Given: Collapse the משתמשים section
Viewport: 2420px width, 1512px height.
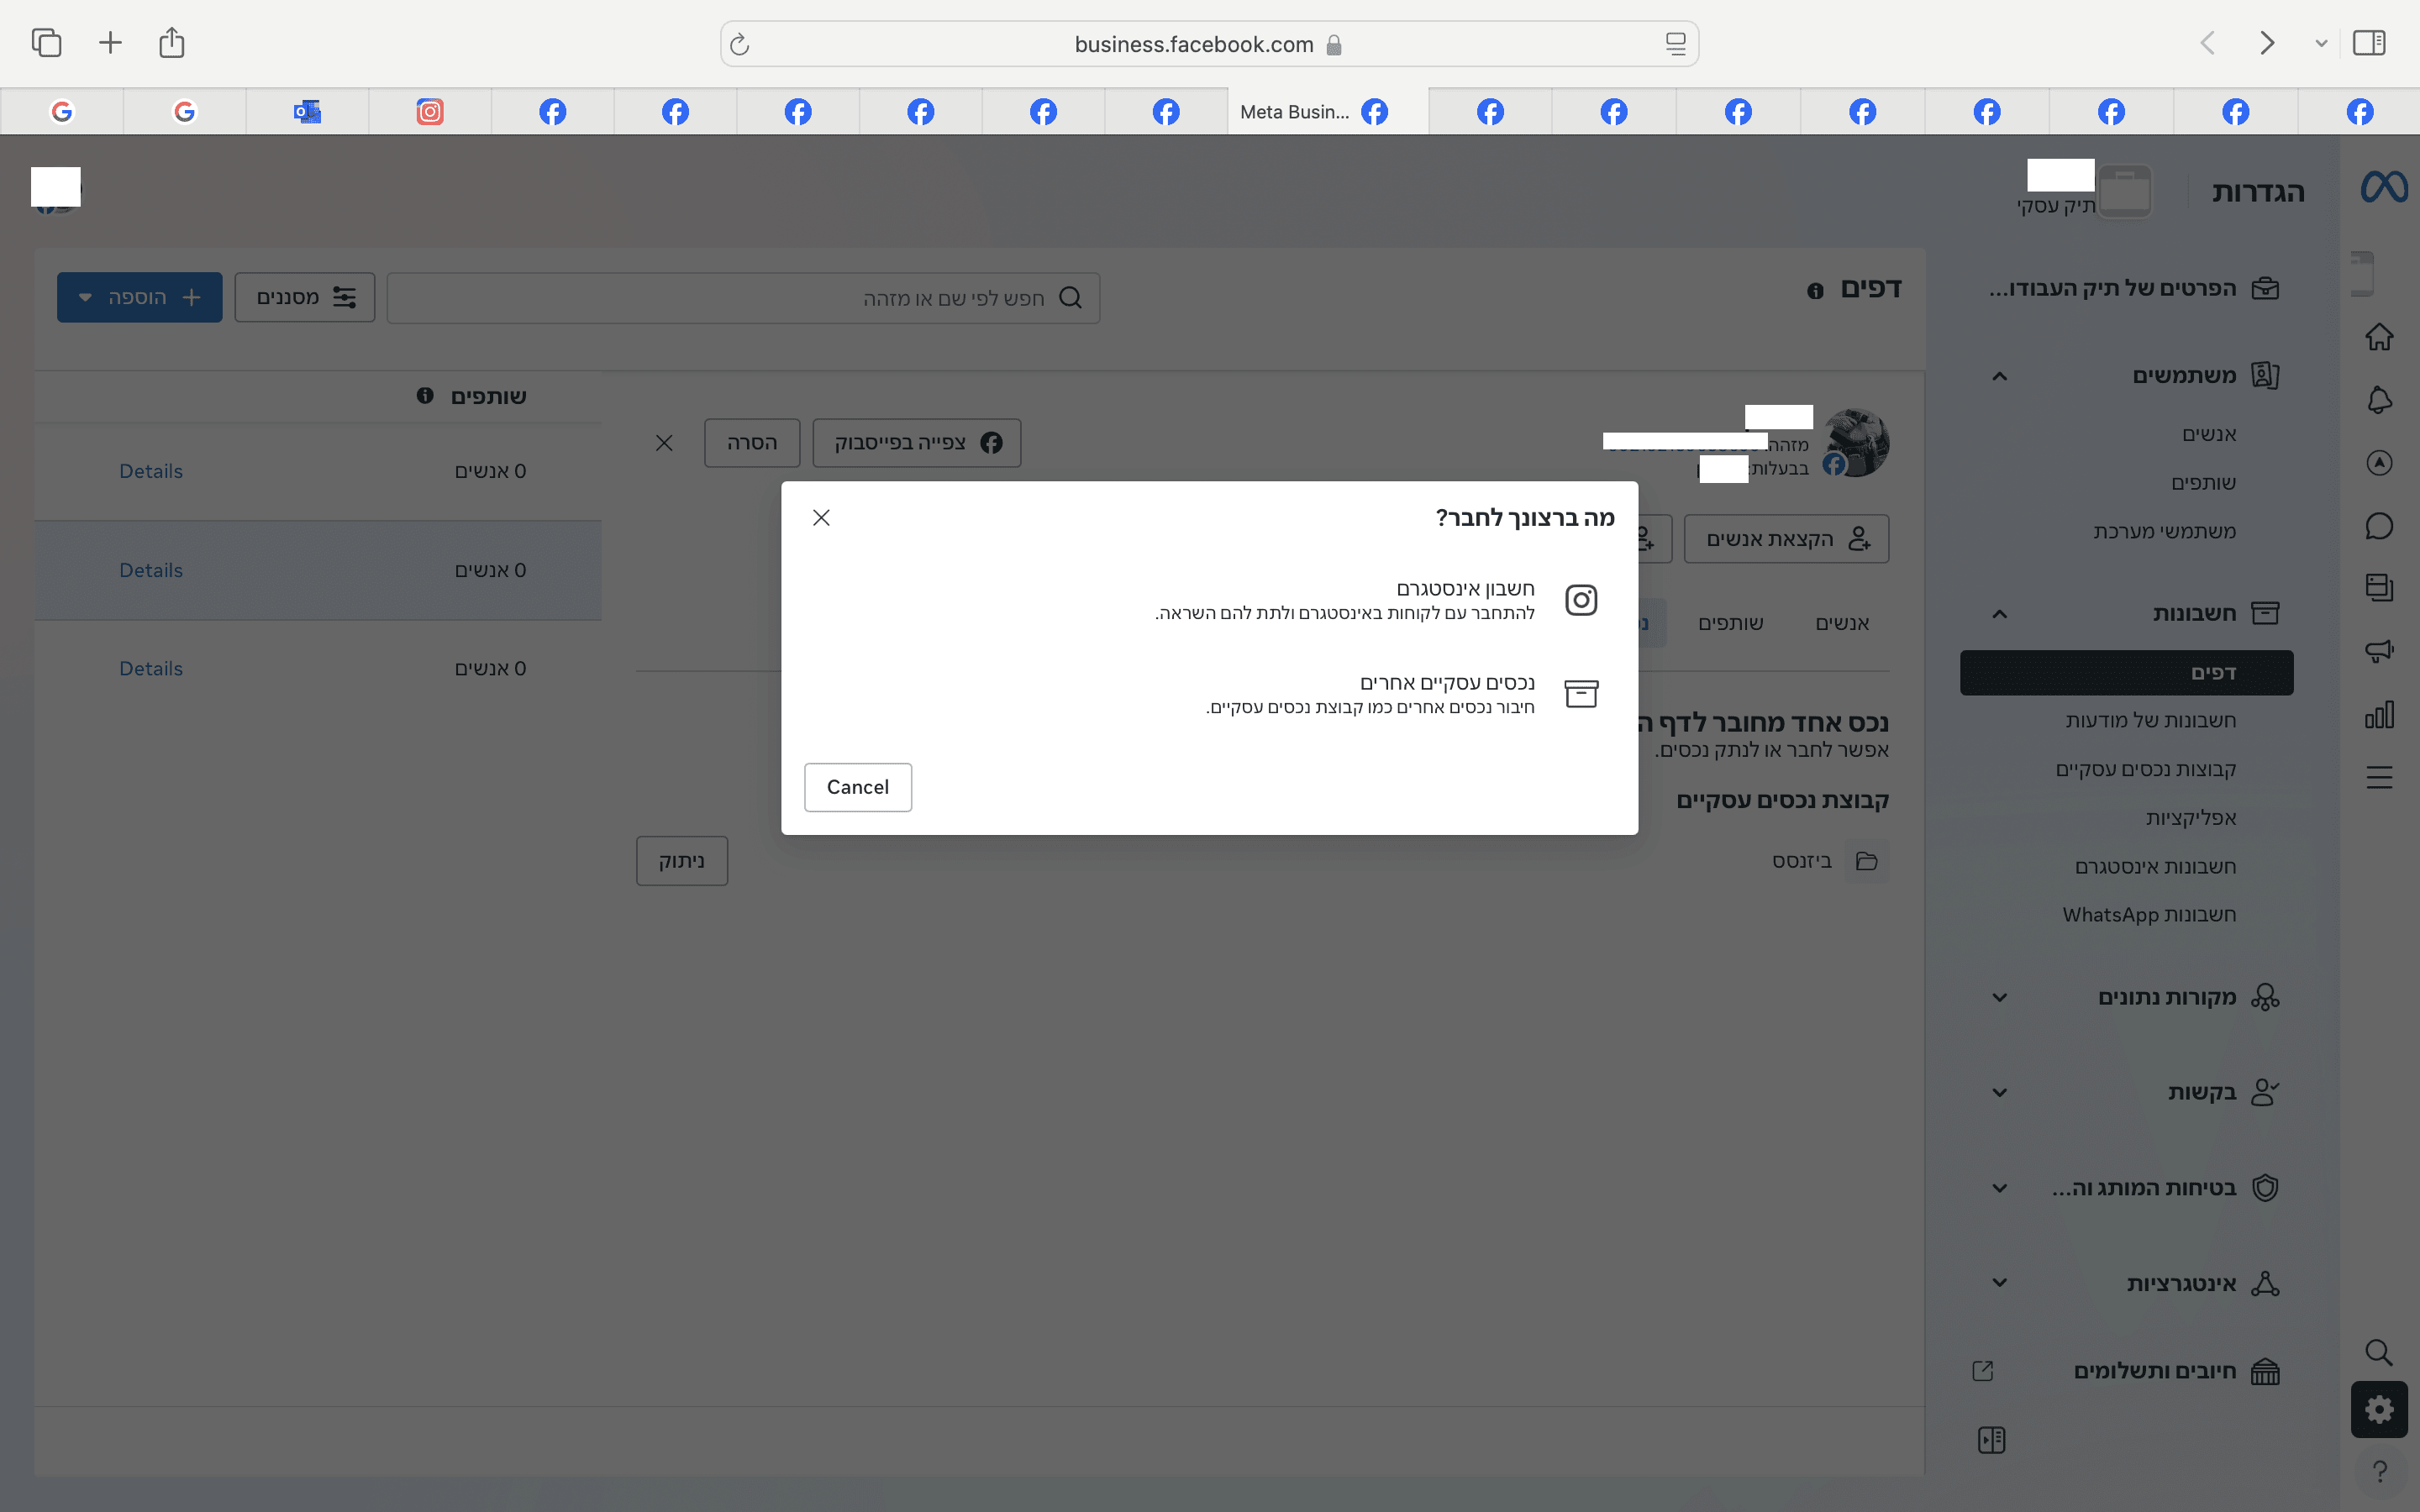Looking at the screenshot, I should point(1999,376).
